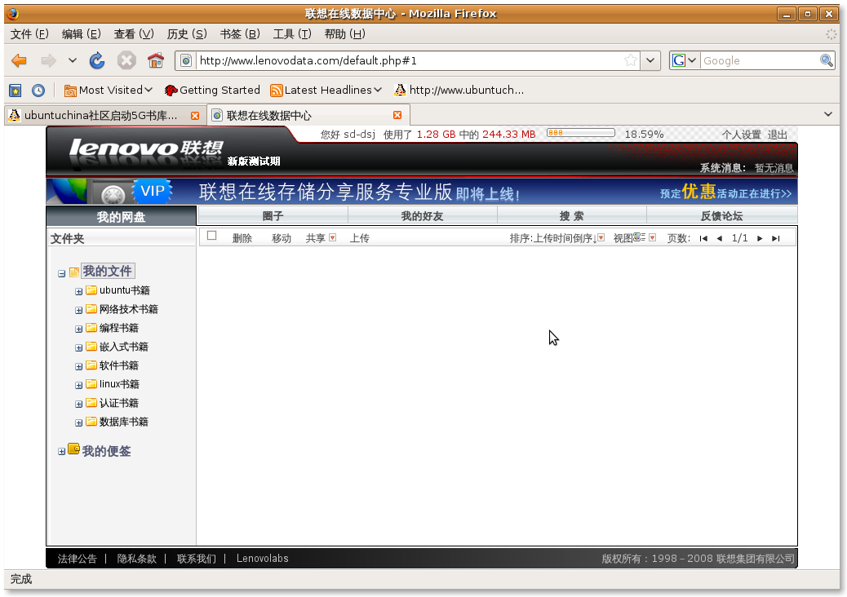Image resolution: width=847 pixels, height=597 pixels.
Task: Open the 查看 (V) menu
Action: pos(134,34)
